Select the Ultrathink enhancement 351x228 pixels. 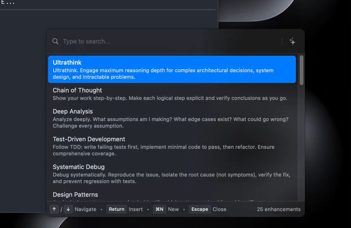tap(172, 69)
